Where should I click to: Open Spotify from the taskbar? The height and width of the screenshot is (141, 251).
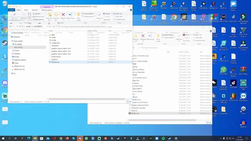[x=163, y=138]
